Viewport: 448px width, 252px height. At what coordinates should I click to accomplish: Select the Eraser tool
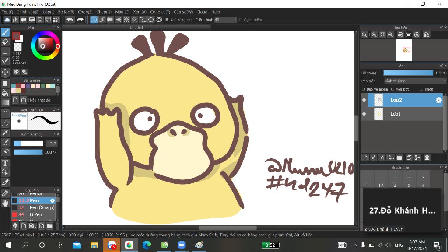5,42
